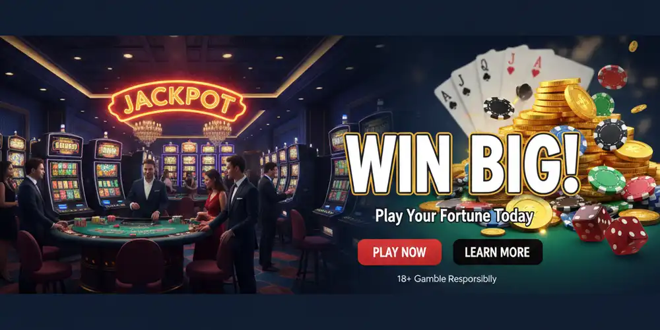Click the neon JACKPOT sign

pos(177,102)
